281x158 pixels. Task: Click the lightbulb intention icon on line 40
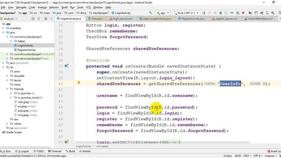tap(79, 83)
